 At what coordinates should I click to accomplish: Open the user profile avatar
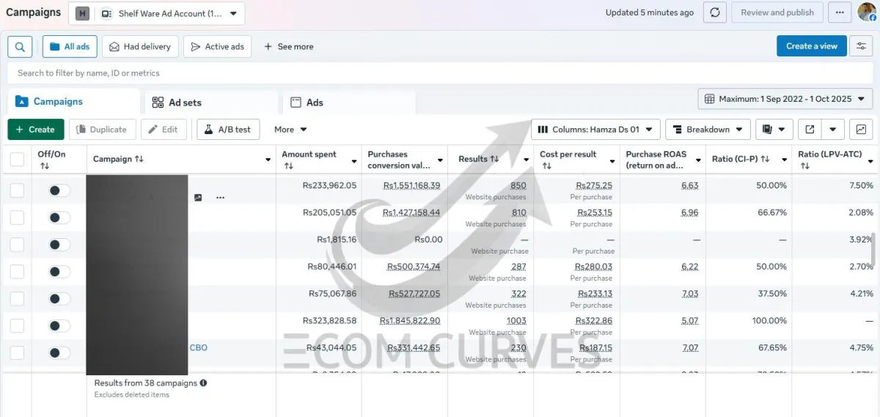867,12
